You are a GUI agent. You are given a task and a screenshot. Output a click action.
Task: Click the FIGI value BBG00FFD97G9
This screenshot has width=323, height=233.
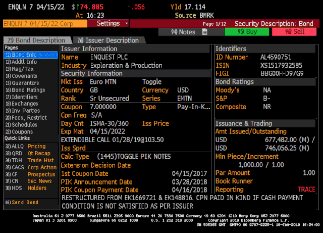[282, 73]
